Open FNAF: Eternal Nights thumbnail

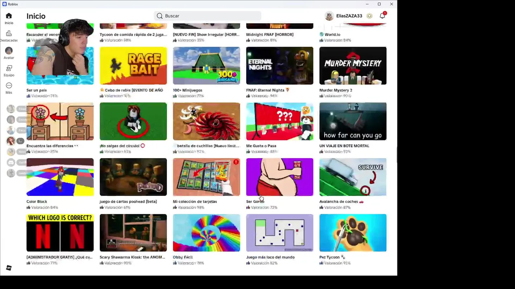pos(280,65)
